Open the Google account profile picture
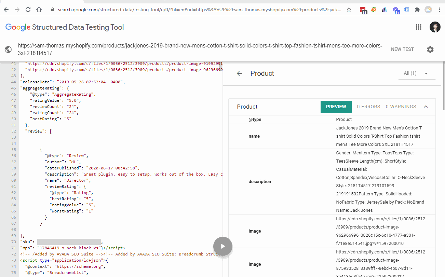The image size is (445, 277). point(435,27)
